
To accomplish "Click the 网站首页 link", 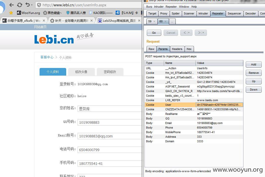I will pos(40,27).
